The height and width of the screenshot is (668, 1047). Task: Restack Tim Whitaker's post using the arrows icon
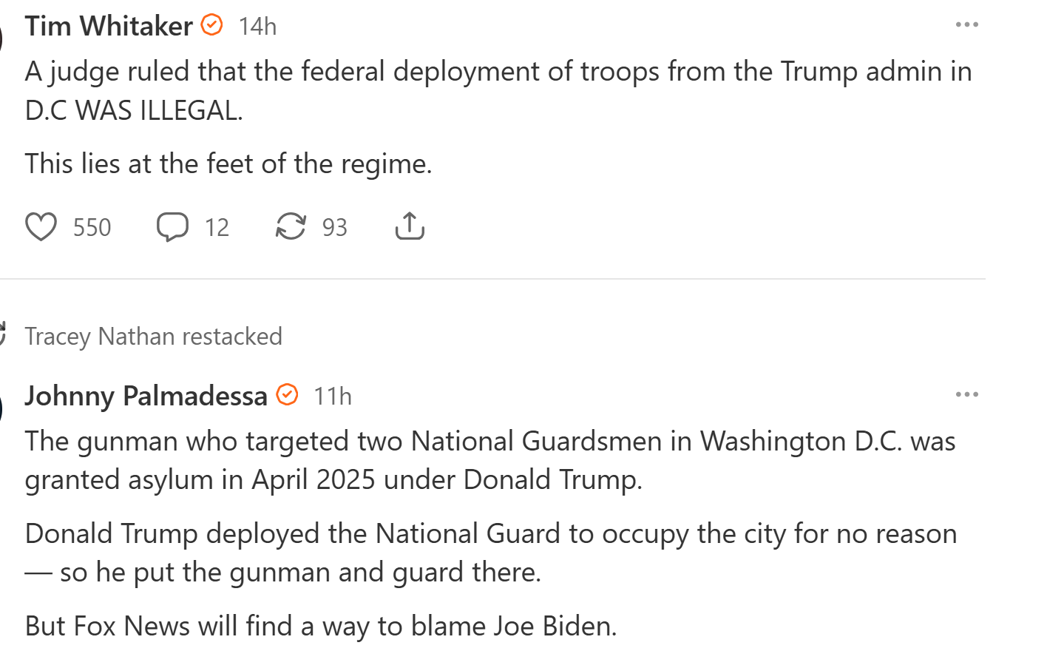tap(291, 227)
